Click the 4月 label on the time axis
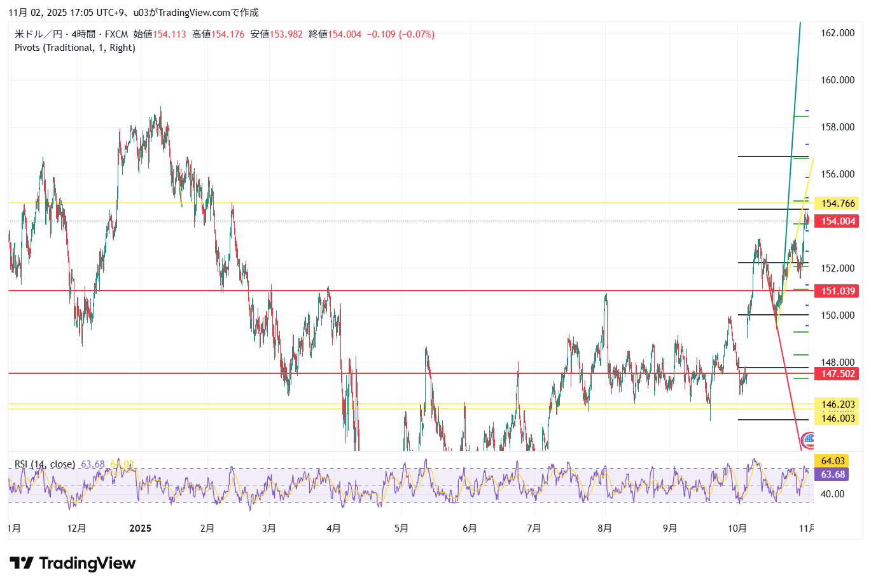This screenshot has width=871, height=587. [333, 528]
